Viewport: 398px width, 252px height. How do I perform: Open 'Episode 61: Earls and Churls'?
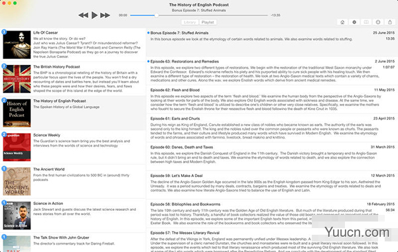tap(175, 119)
